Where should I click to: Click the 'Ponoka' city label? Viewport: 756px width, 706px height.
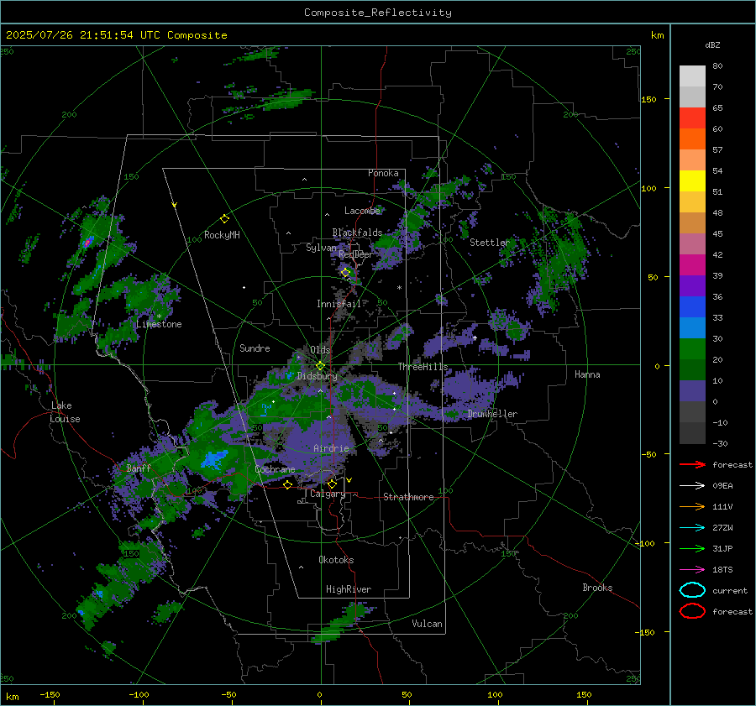pos(383,173)
